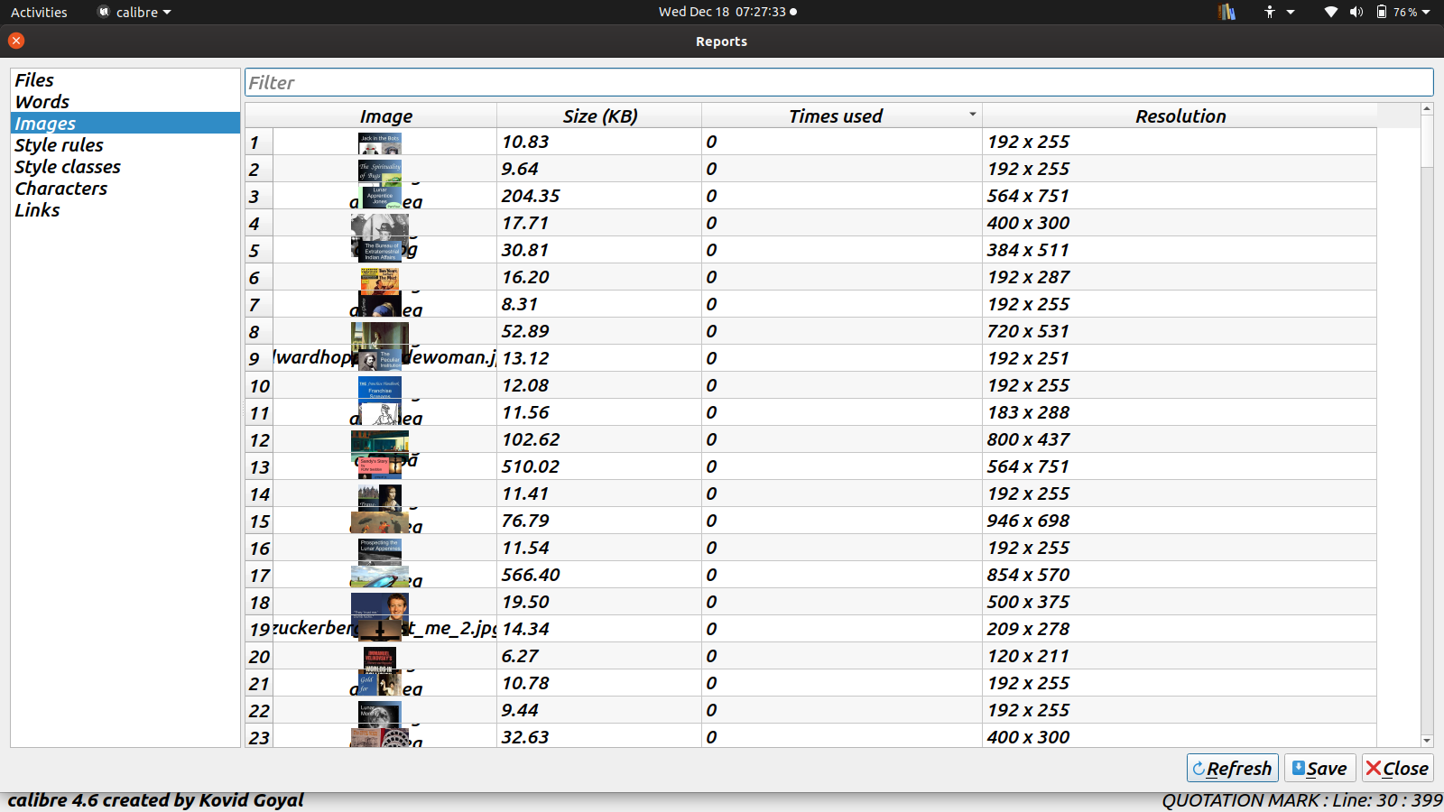Screen dimensions: 1444x812
Task: Select the thumbnail in the 204.35 KB row
Action: [x=380, y=196]
